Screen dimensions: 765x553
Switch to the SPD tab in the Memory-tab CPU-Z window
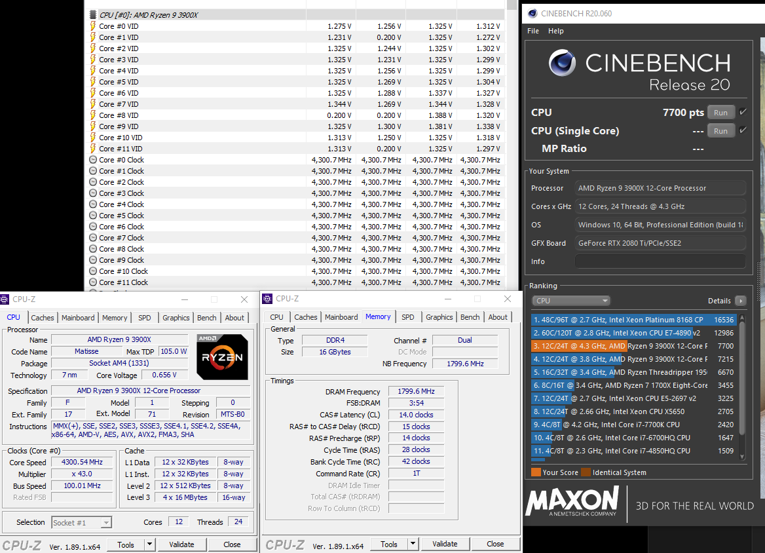point(407,317)
